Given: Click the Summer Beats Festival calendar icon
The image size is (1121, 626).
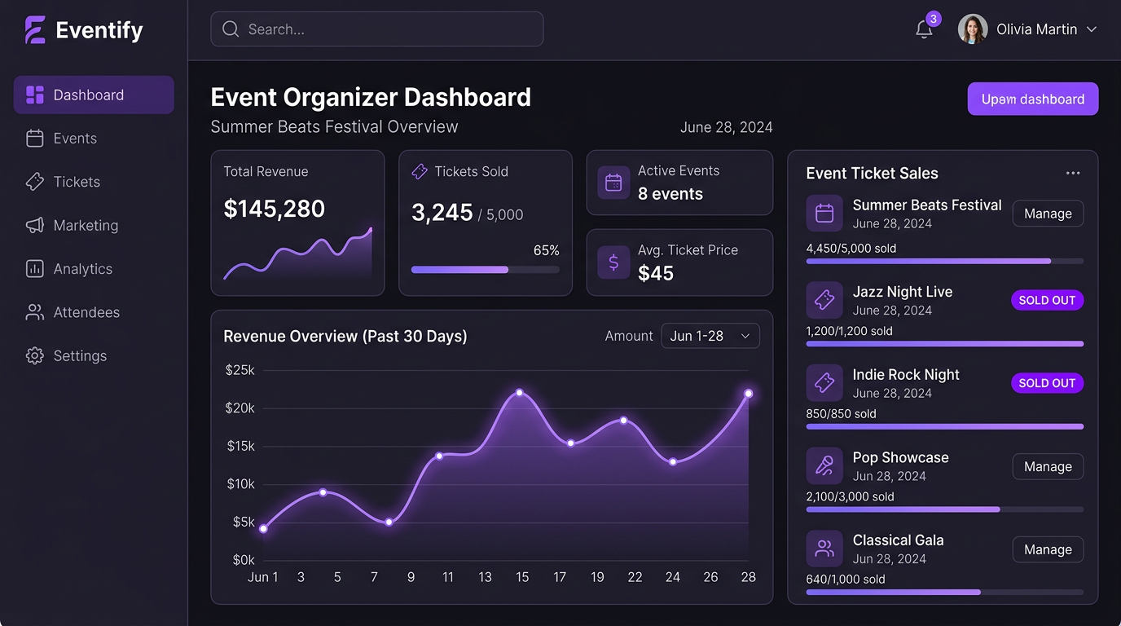Looking at the screenshot, I should click(x=824, y=214).
